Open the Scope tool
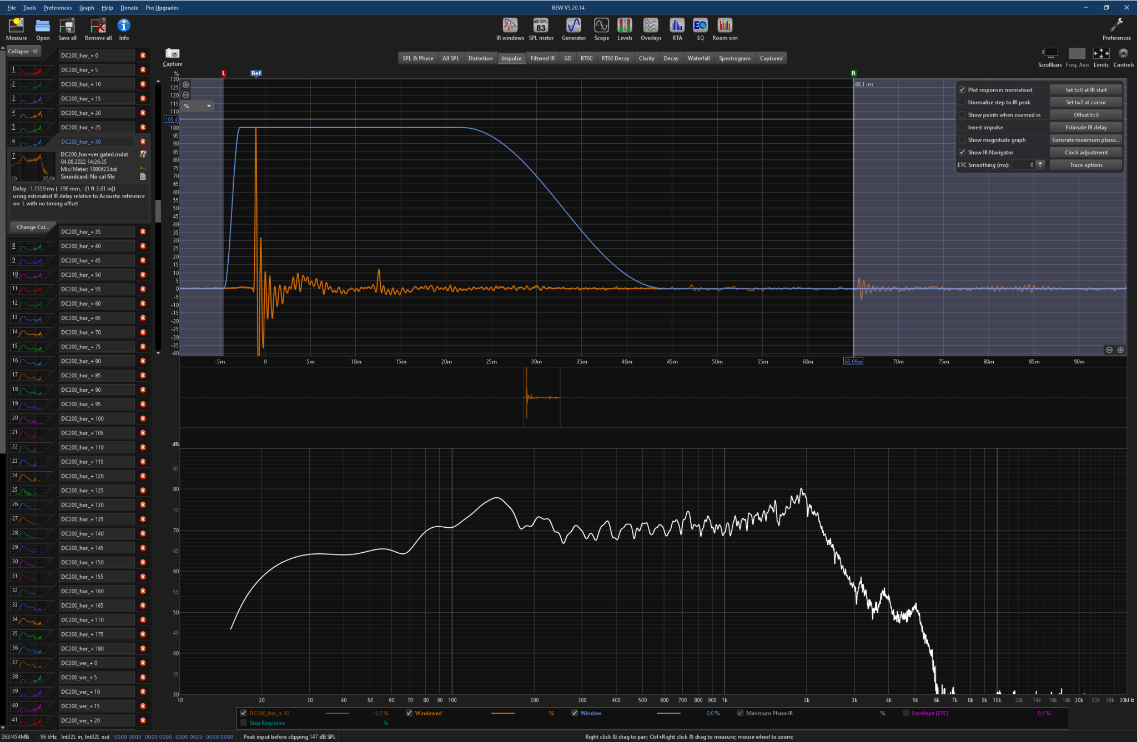This screenshot has height=742, width=1137. pyautogui.click(x=601, y=29)
